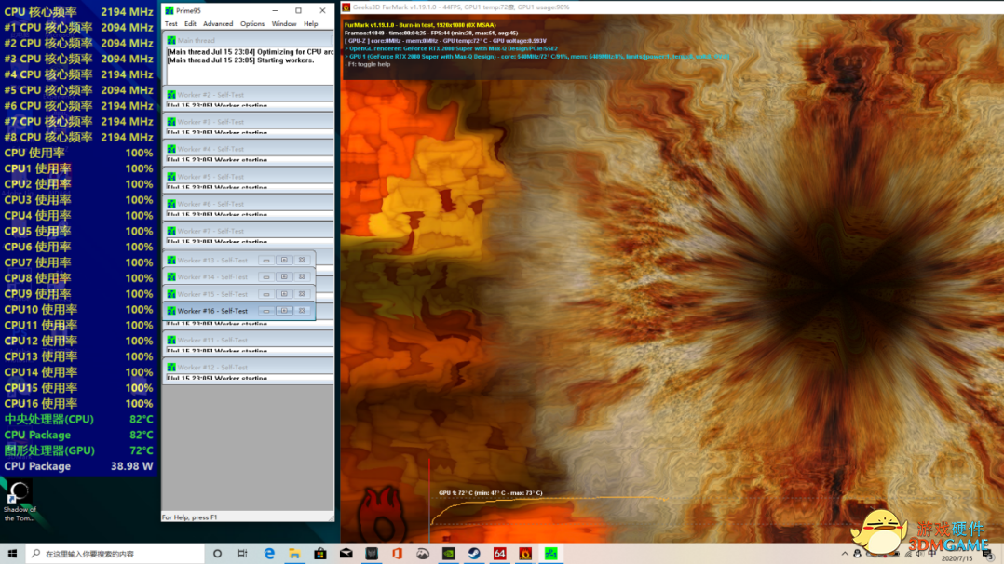Open Microsoft Edge from the taskbar
The image size is (1004, 564).
pos(269,554)
